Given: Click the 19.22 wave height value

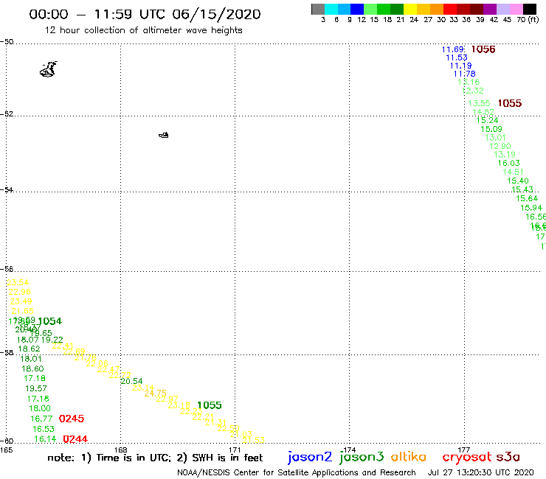Looking at the screenshot, I should point(52,340).
